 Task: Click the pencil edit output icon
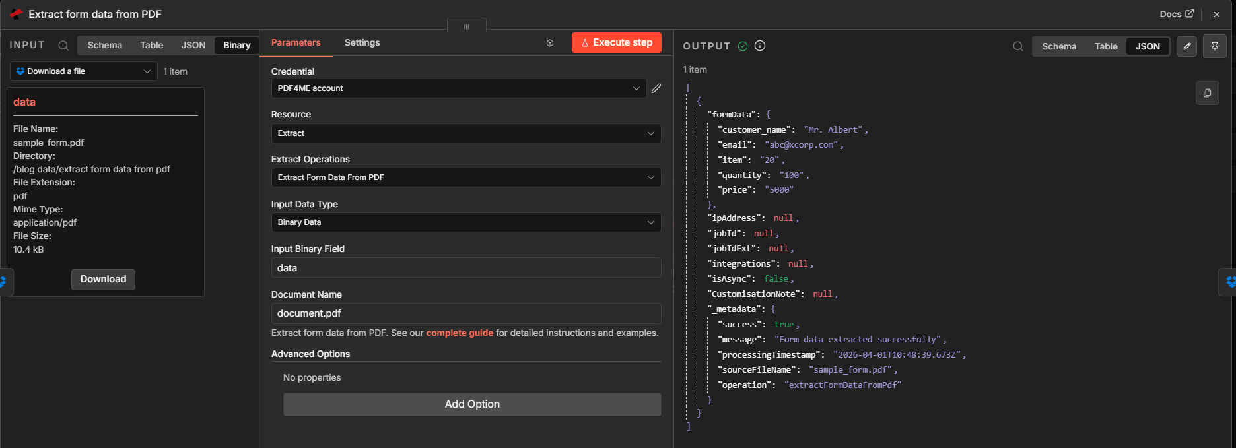click(1186, 46)
